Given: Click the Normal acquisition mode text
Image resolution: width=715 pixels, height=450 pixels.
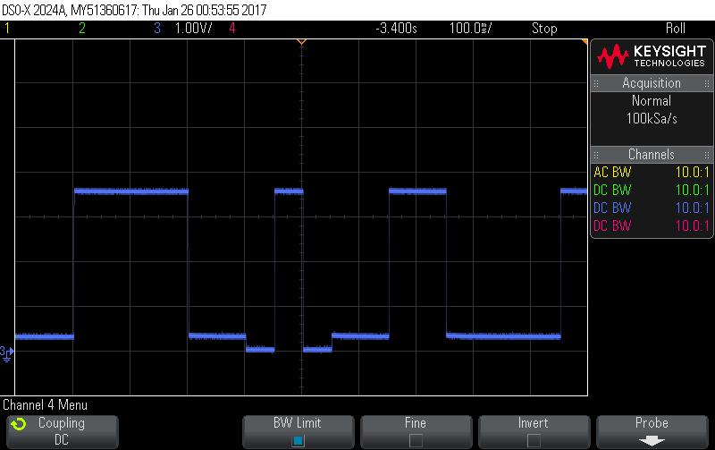Looking at the screenshot, I should (652, 100).
